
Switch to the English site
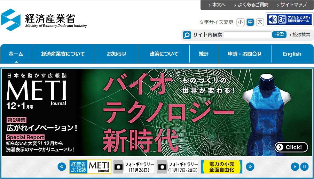pyautogui.click(x=292, y=54)
